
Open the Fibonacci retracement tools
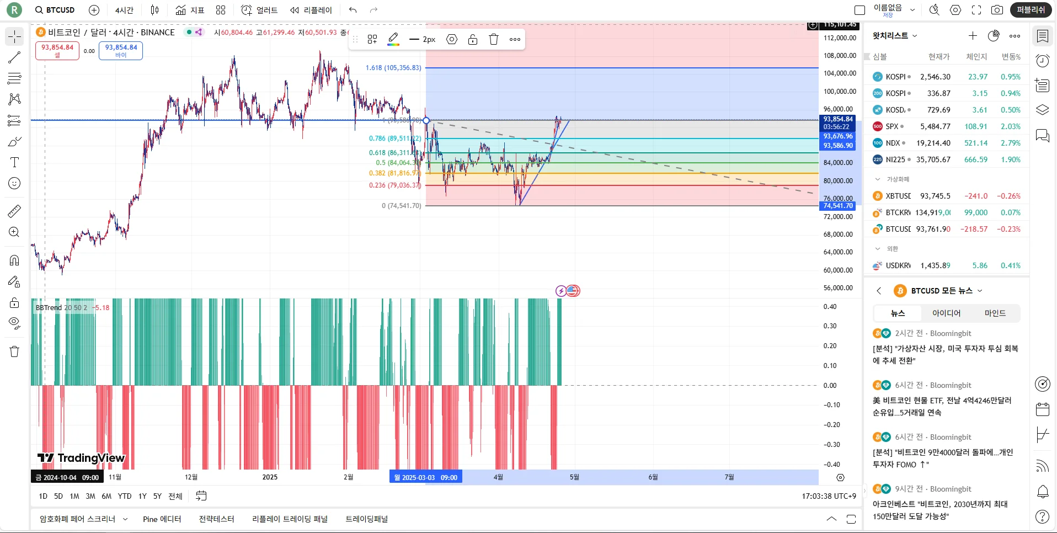click(x=14, y=78)
